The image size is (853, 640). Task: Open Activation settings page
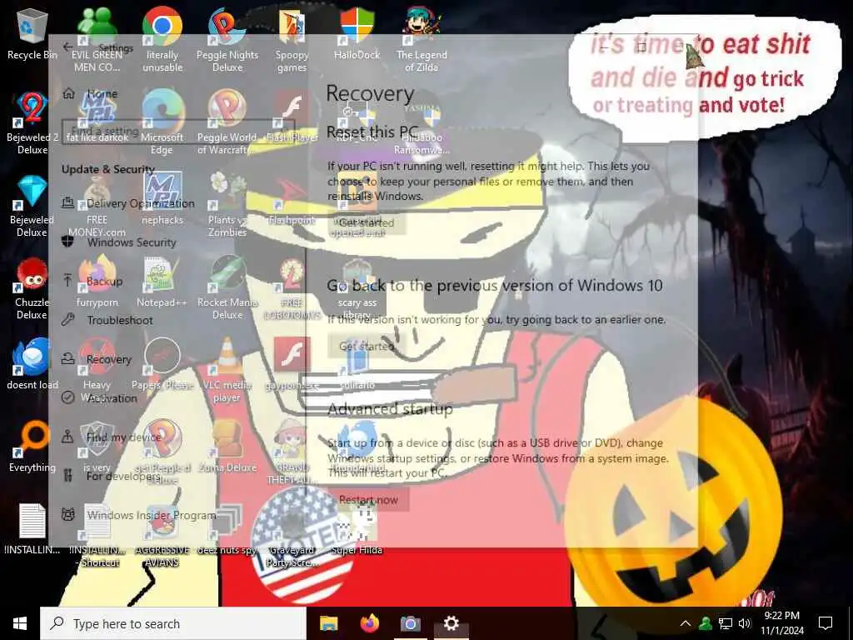[100, 397]
